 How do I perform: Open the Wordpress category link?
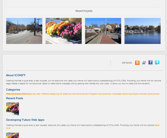coord(116,94)
